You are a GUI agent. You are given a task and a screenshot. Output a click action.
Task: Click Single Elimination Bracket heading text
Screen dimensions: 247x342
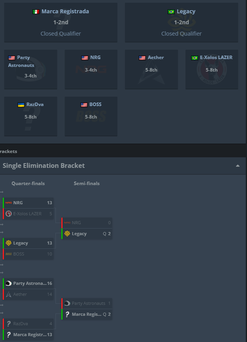pos(43,166)
